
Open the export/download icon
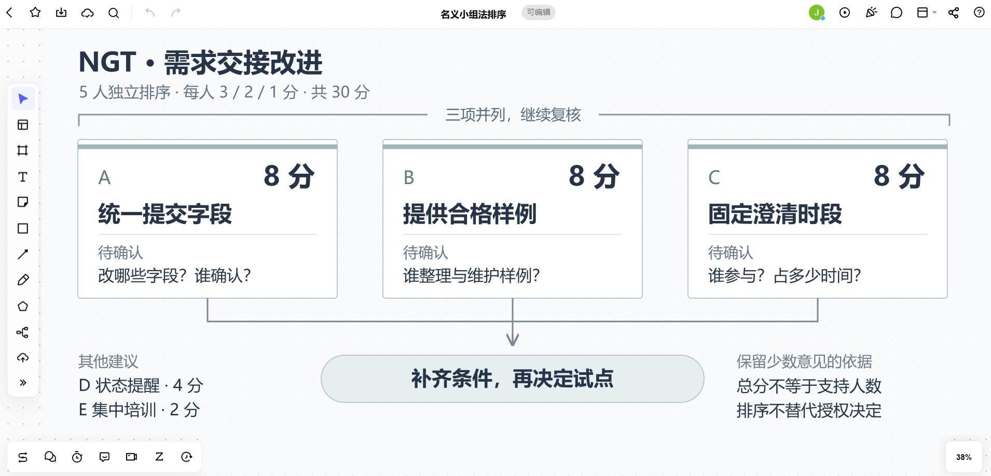point(61,12)
